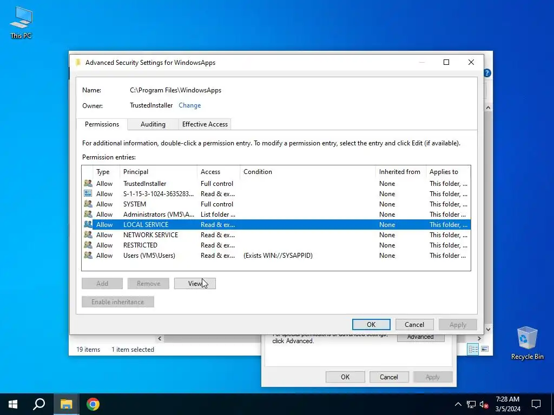The height and width of the screenshot is (415, 554).
Task: Sort by the Type column header
Action: [106, 172]
